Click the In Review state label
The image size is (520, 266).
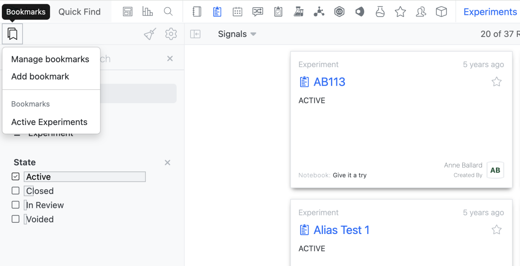point(45,205)
